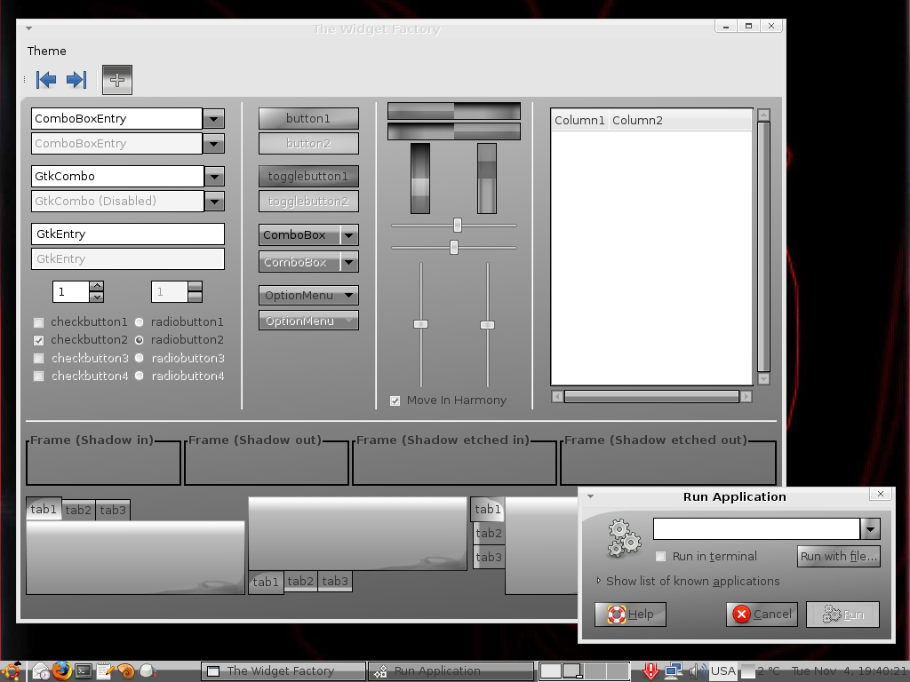Click the lower horizontal slider handle
The width and height of the screenshot is (910, 682).
coord(454,248)
